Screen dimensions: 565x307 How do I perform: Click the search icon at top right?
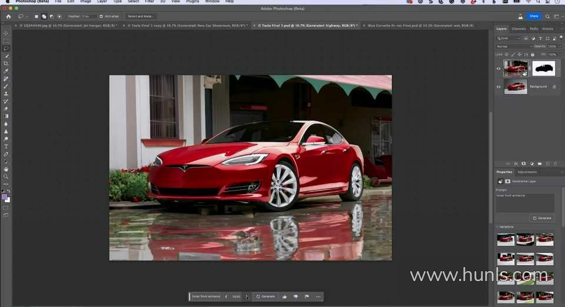tap(548, 16)
